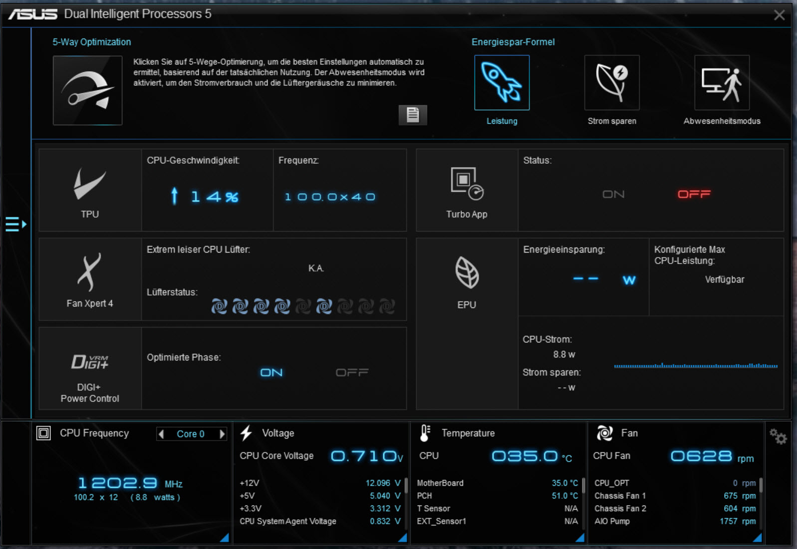Image resolution: width=797 pixels, height=549 pixels.
Task: Select the Strom sparen leaf mode
Action: (x=612, y=82)
